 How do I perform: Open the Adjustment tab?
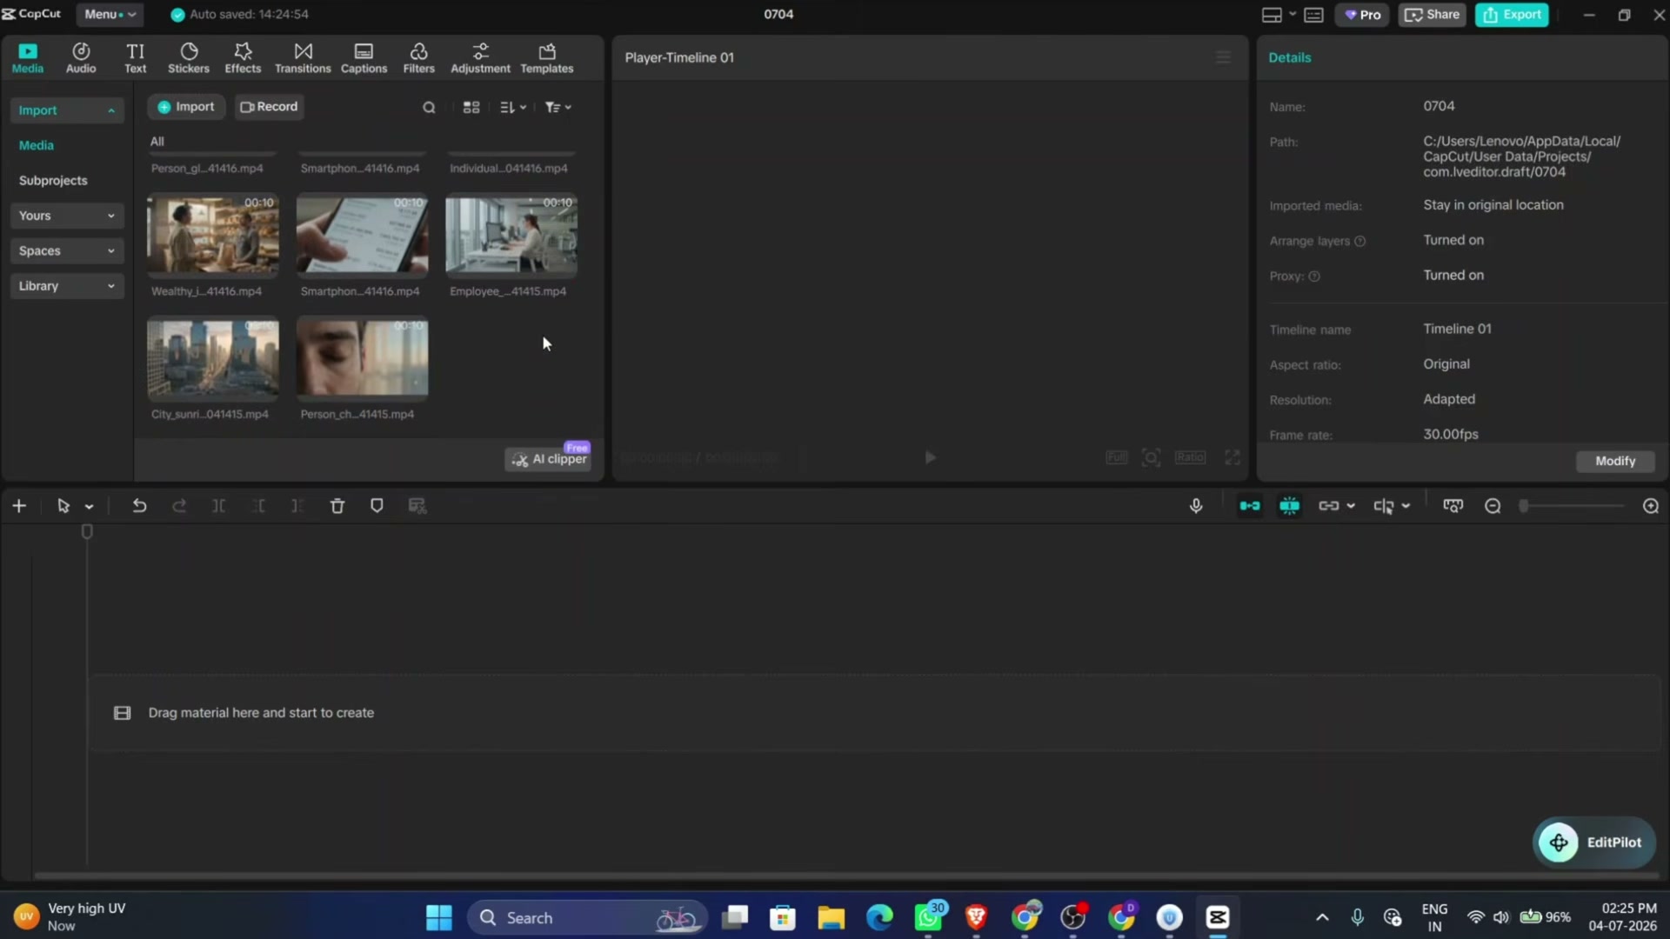tap(480, 58)
